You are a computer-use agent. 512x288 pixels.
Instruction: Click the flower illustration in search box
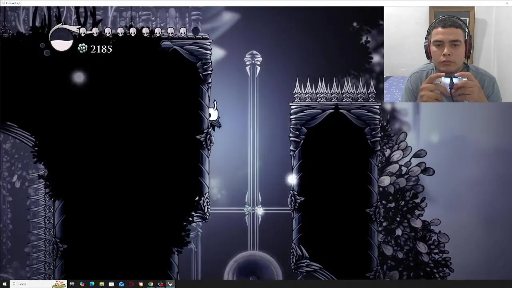point(59,284)
